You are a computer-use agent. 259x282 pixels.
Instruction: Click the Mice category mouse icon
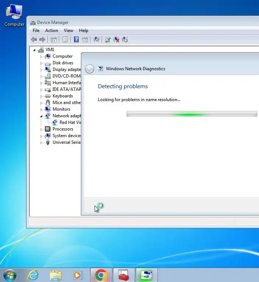pos(48,103)
